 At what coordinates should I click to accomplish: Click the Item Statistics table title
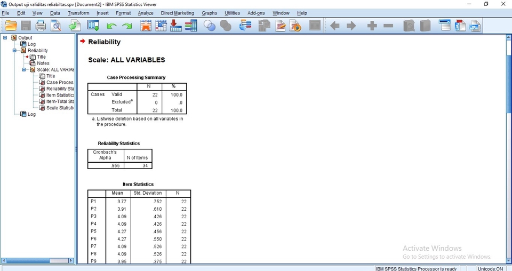point(138,184)
